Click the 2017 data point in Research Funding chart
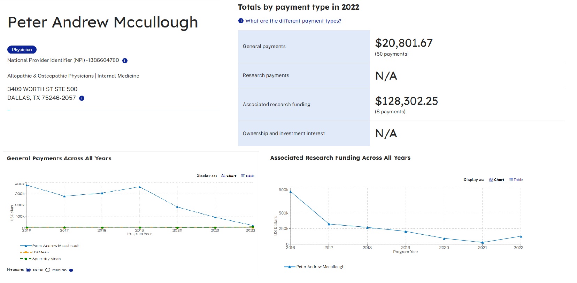 coord(329,224)
